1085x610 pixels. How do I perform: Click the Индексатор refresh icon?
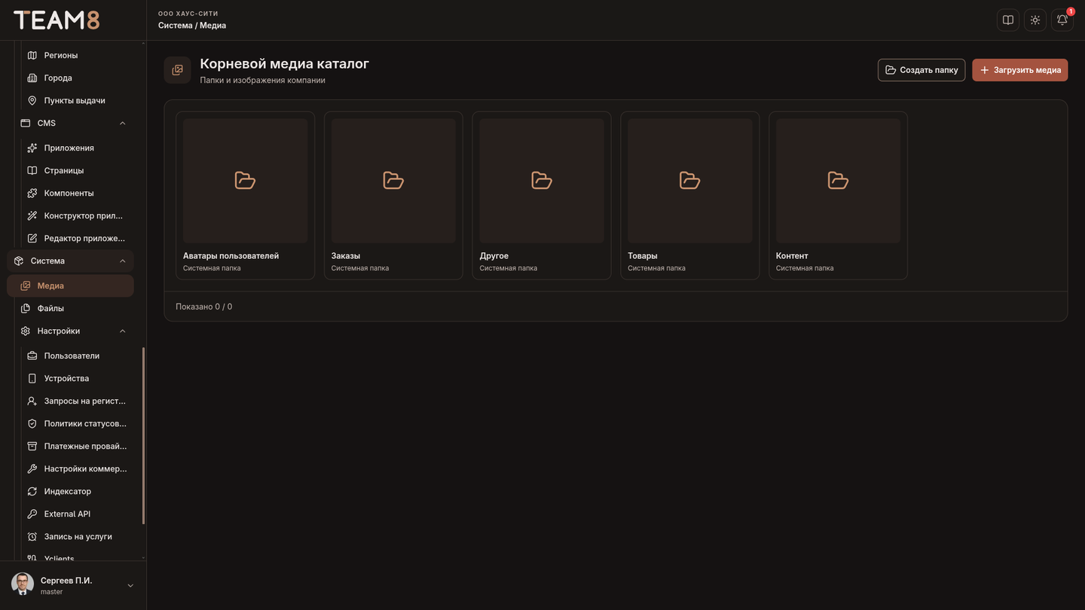[32, 491]
